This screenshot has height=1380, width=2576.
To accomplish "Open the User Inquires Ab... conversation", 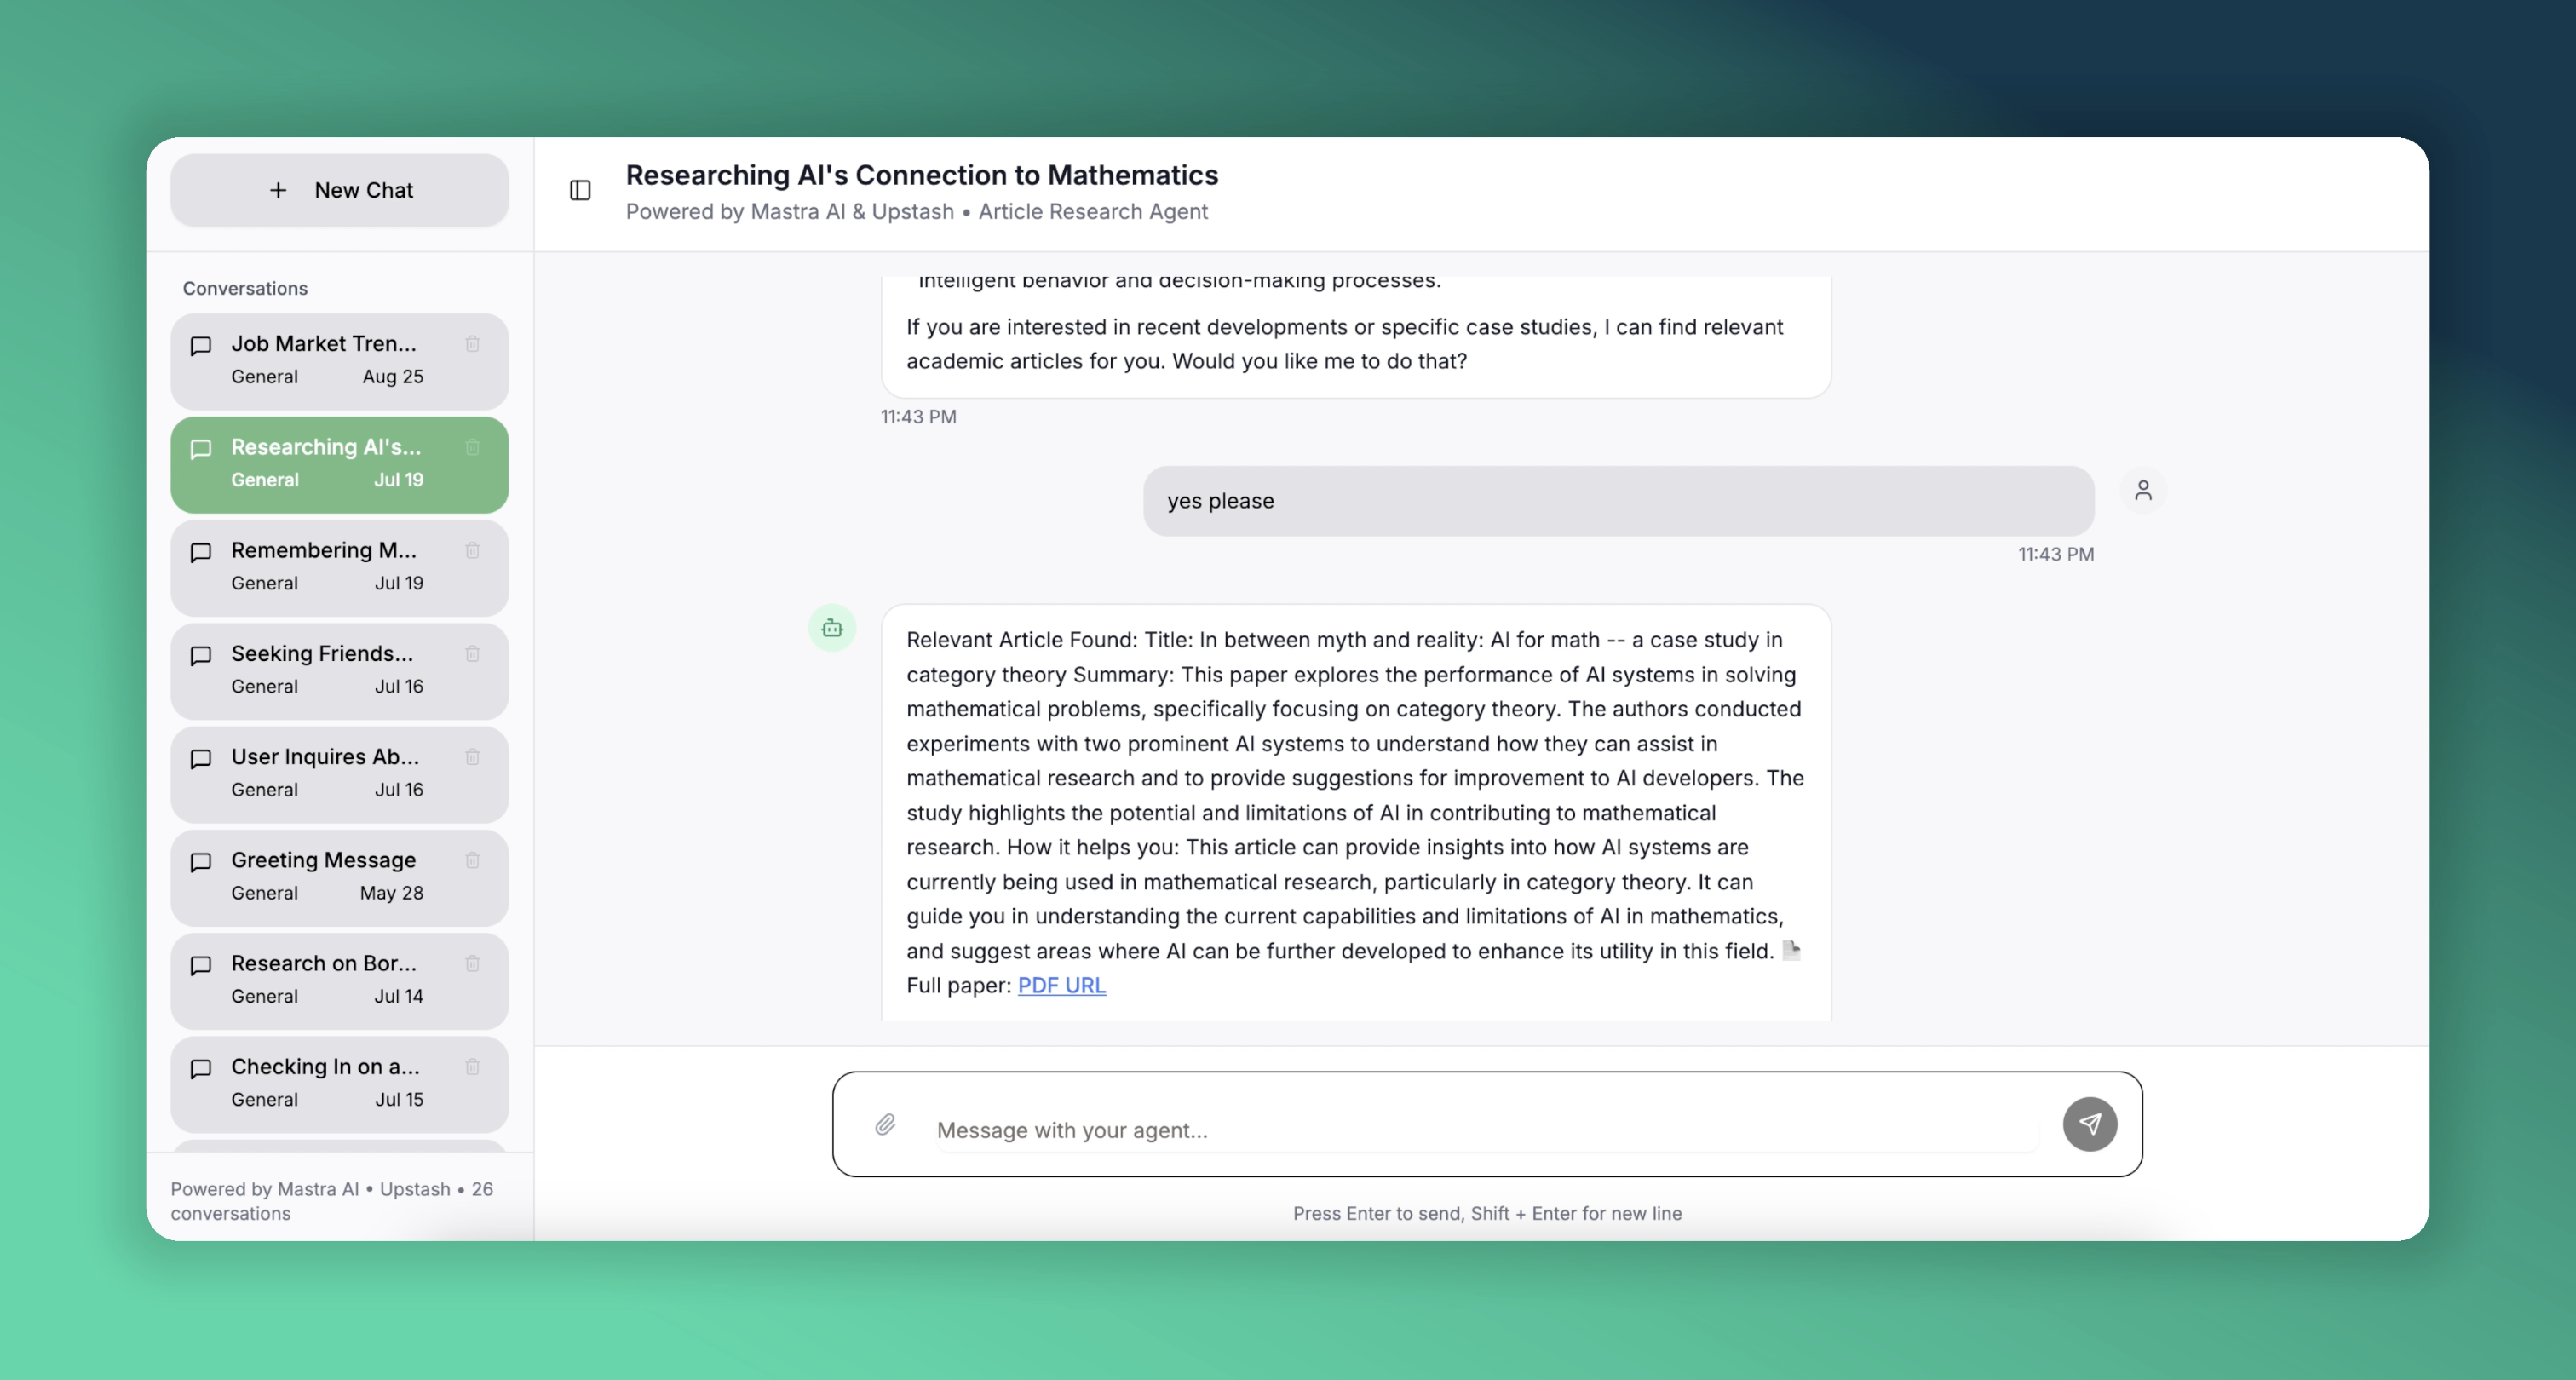I will [325, 773].
